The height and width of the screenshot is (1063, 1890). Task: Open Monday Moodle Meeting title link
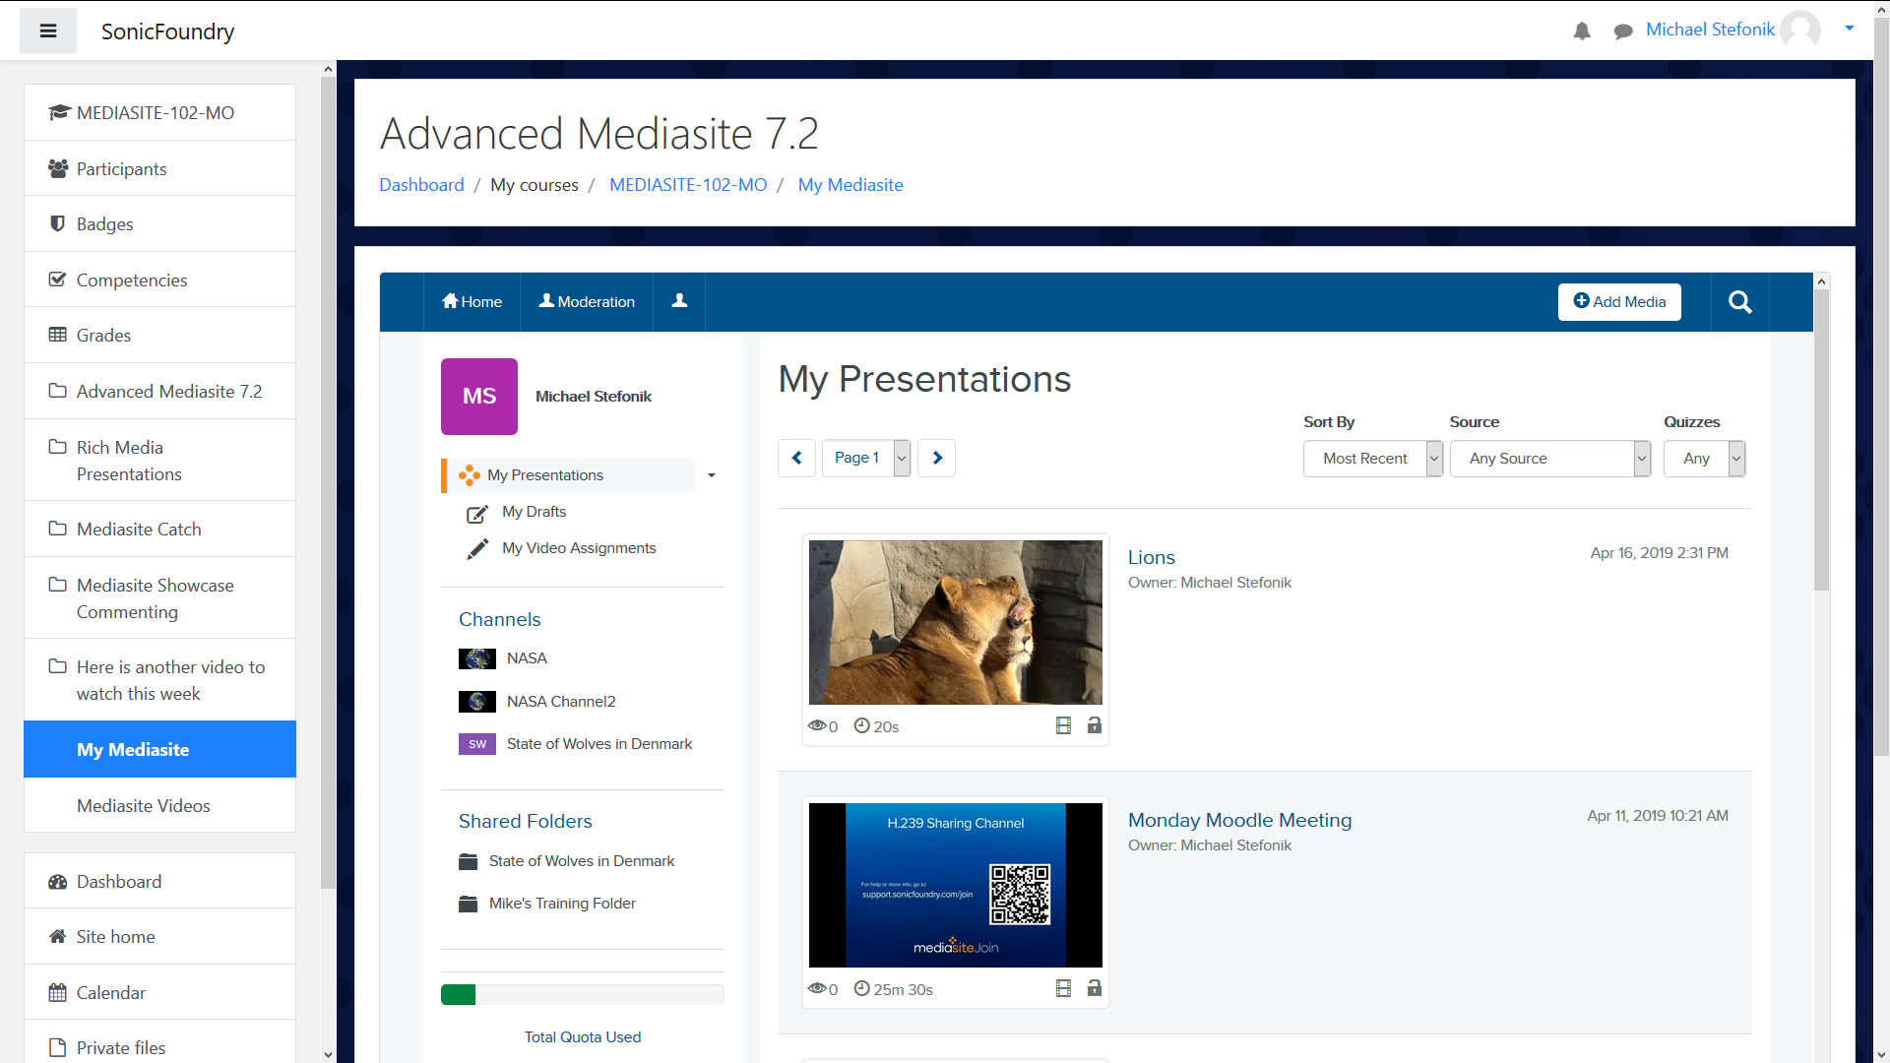point(1239,820)
